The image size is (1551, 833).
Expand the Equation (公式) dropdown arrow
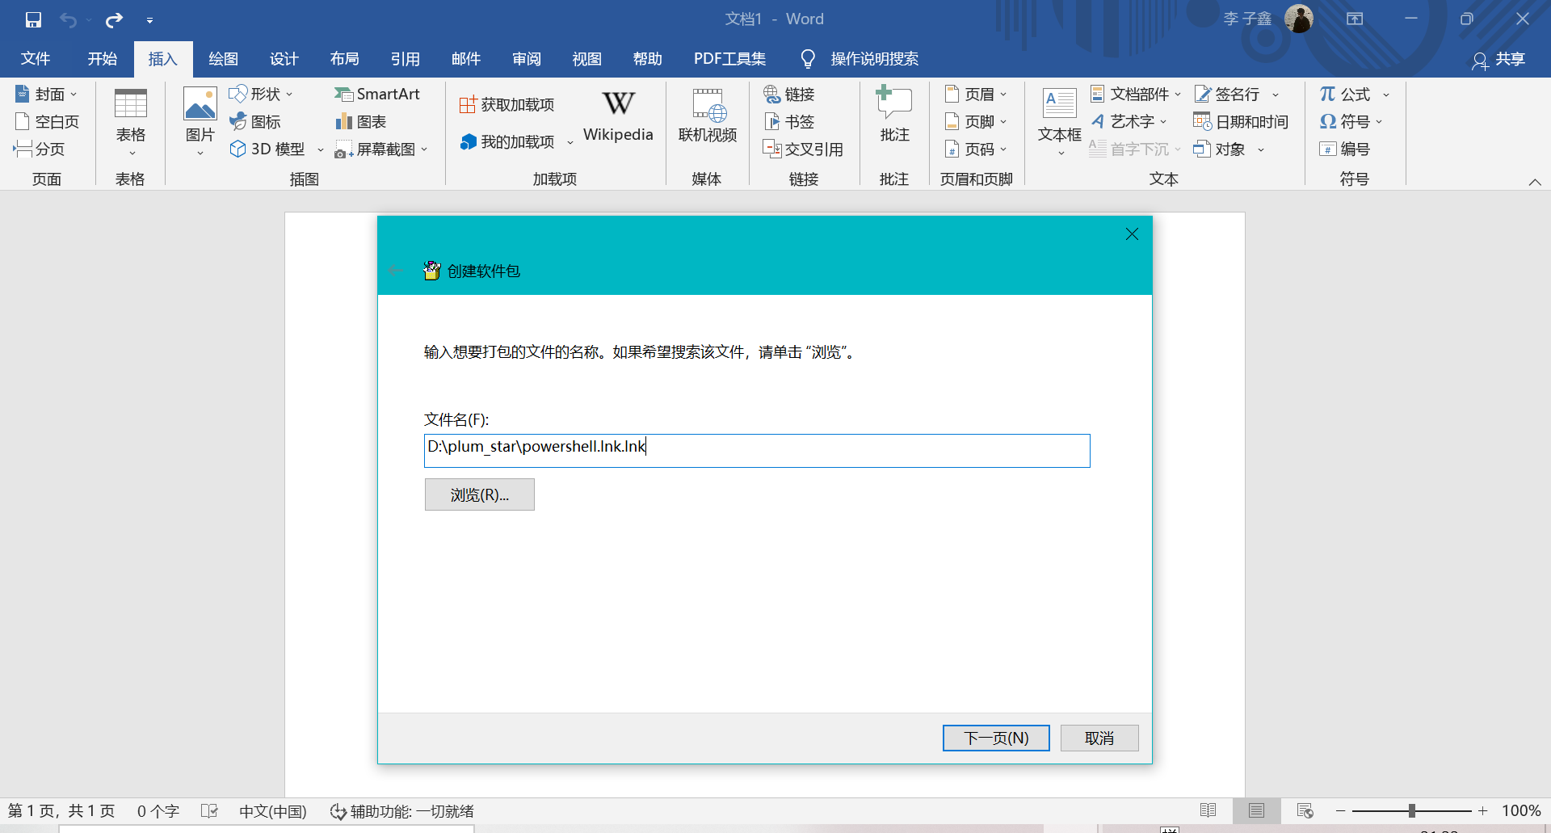pos(1386,95)
